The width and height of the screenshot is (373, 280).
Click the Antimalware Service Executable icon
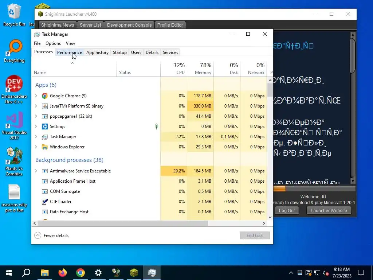[44, 171]
